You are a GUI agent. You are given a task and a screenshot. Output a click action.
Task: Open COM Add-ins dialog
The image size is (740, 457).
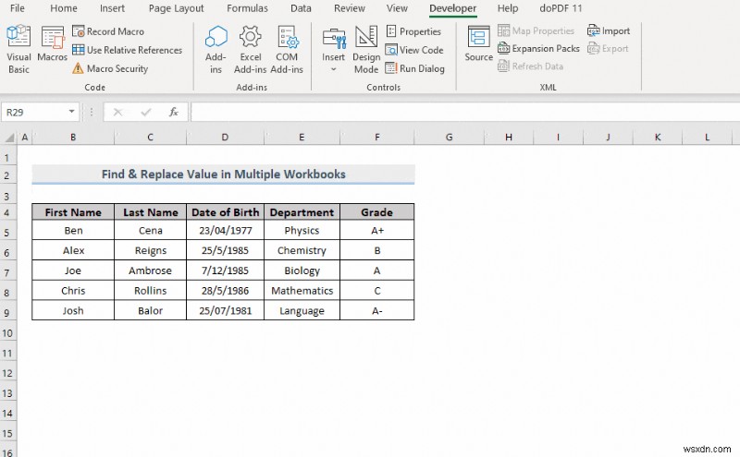point(287,50)
